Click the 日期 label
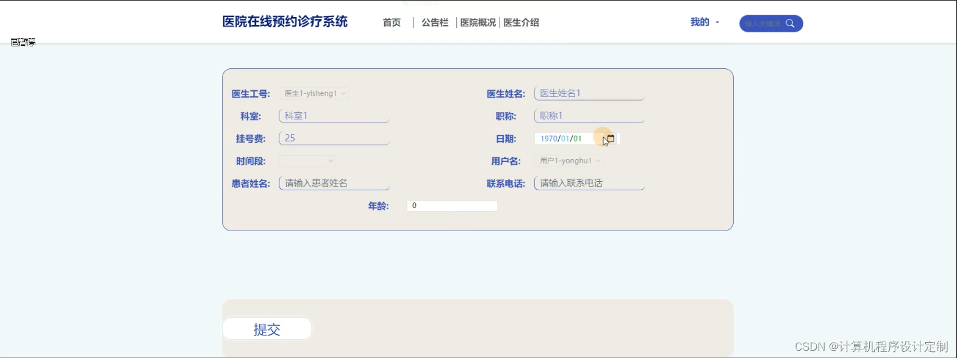This screenshot has width=957, height=358. click(506, 139)
